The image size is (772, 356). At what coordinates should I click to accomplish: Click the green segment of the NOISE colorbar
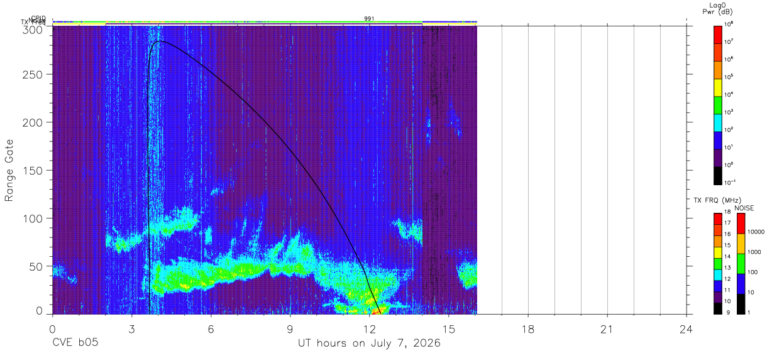741,264
